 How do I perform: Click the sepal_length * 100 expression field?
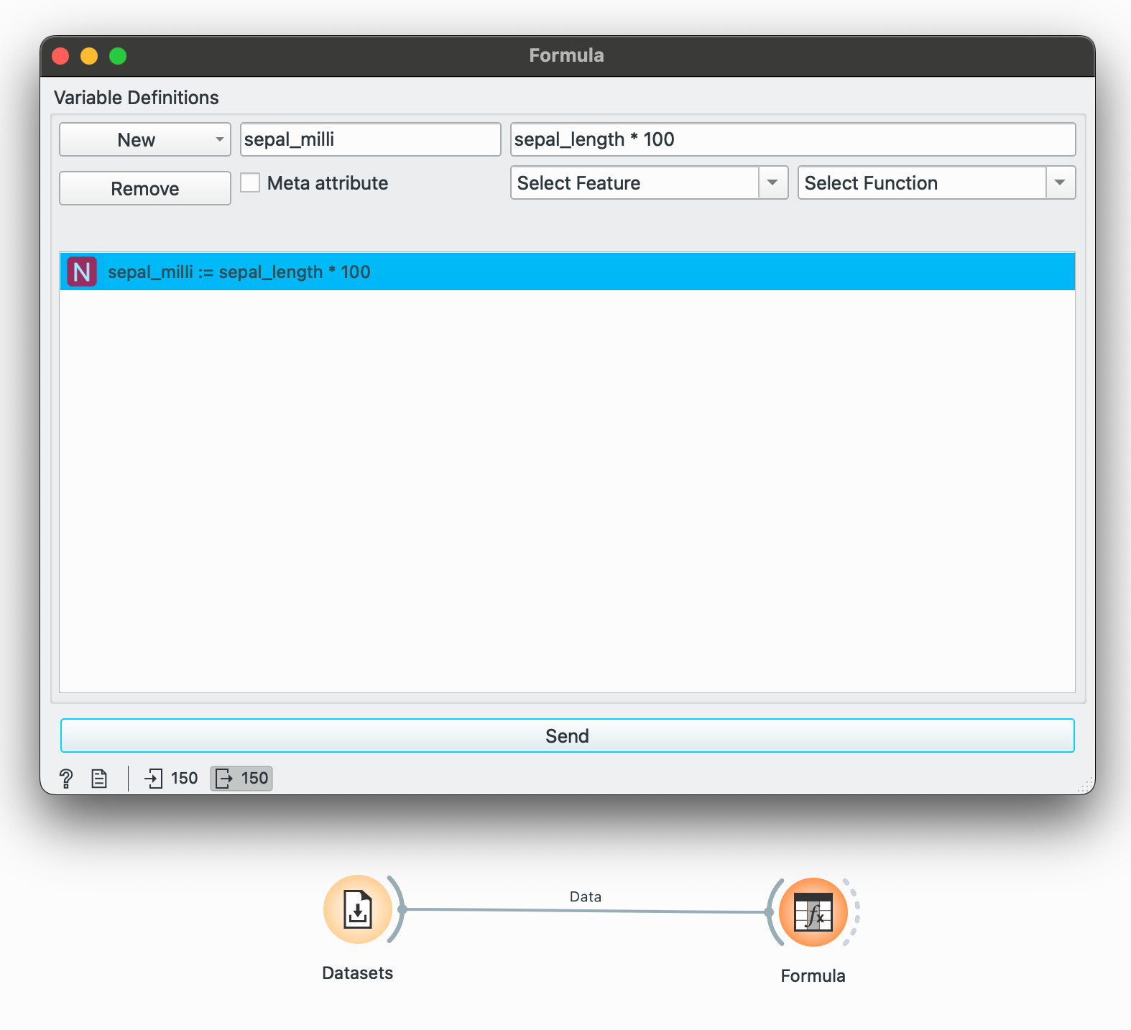(792, 140)
